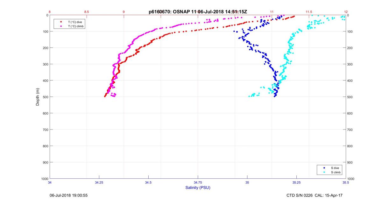Click the right-side 500 depth tick label
This screenshot has height=201, width=382.
pyautogui.click(x=350, y=97)
